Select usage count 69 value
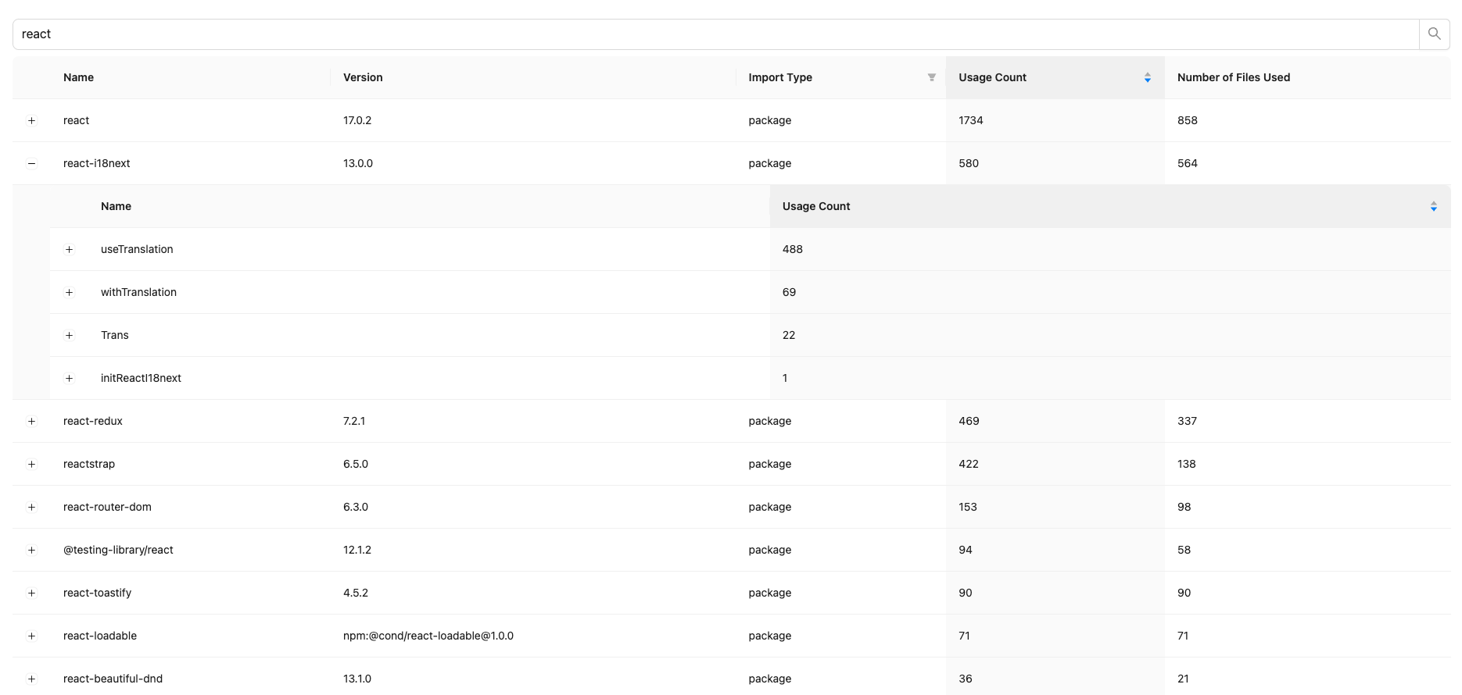 click(x=789, y=292)
